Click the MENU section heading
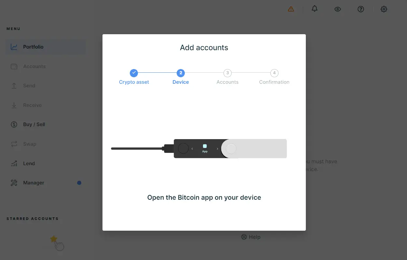Image resolution: width=407 pixels, height=260 pixels. pyautogui.click(x=13, y=29)
